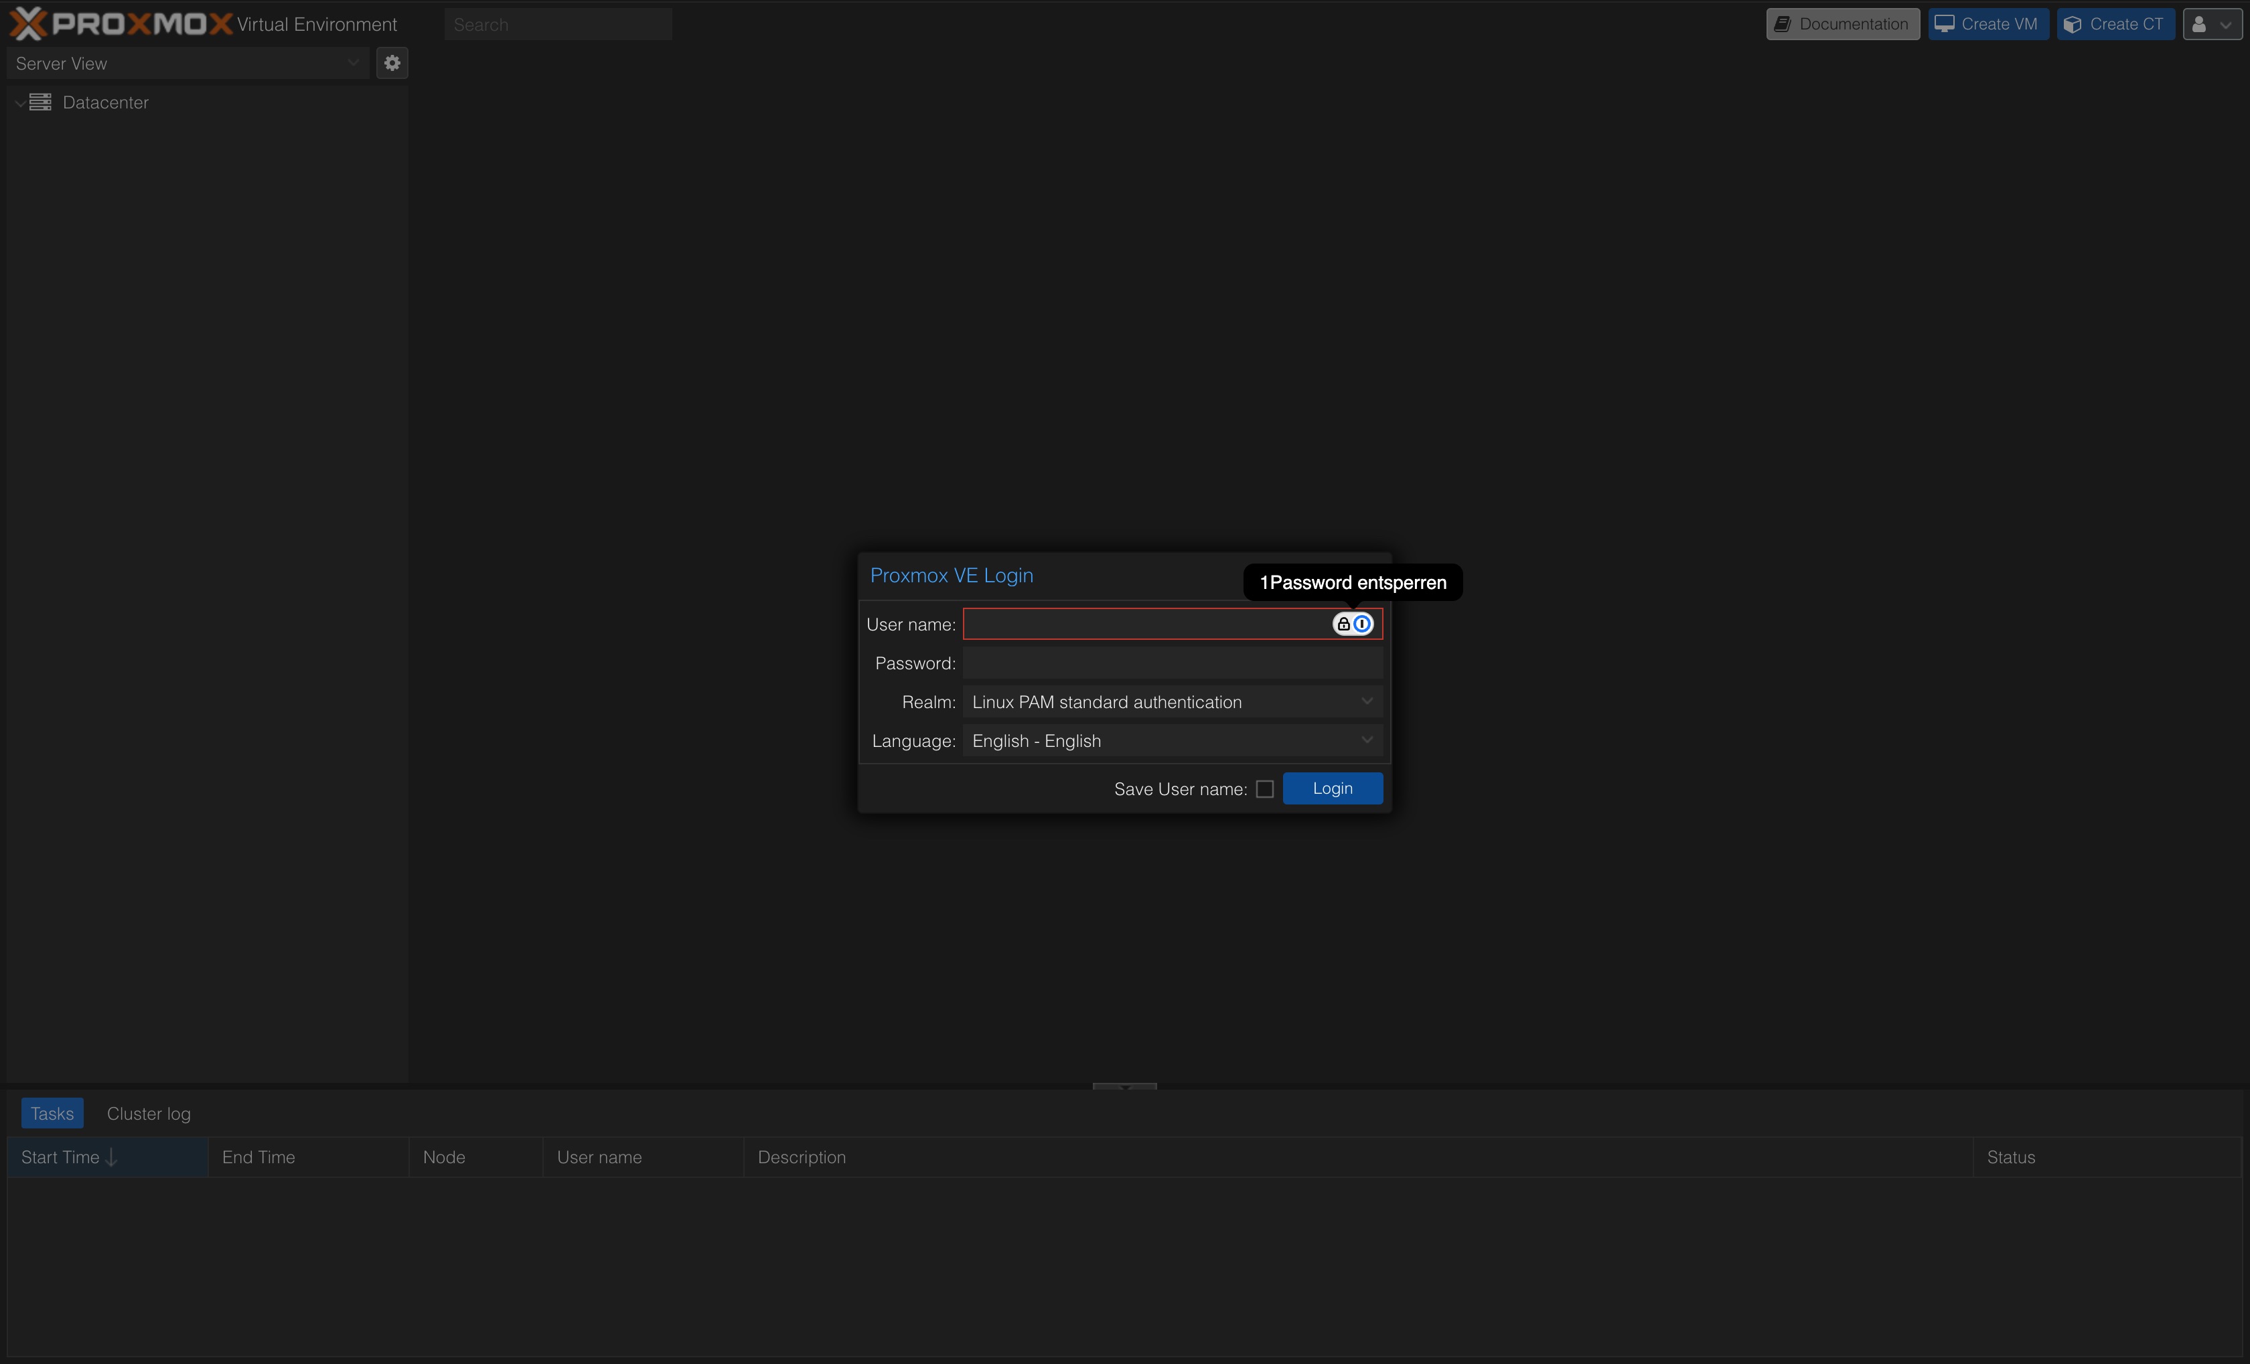Switch to the Cluster log tab
The height and width of the screenshot is (1364, 2250).
[149, 1113]
